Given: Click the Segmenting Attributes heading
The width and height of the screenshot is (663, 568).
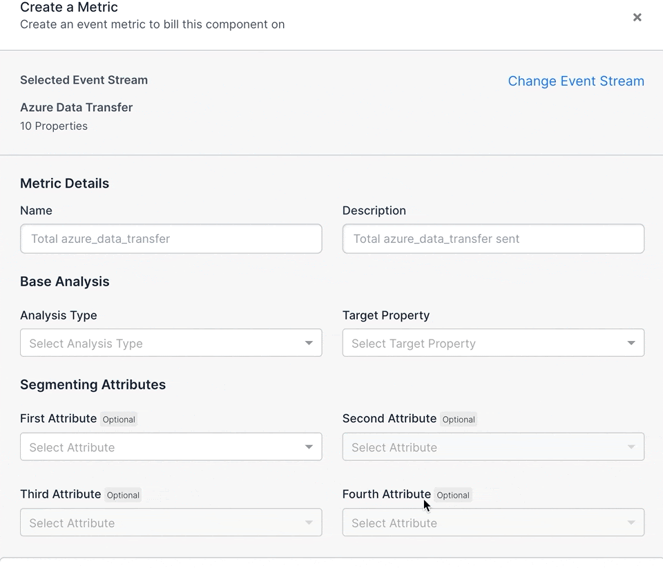Looking at the screenshot, I should point(93,384).
